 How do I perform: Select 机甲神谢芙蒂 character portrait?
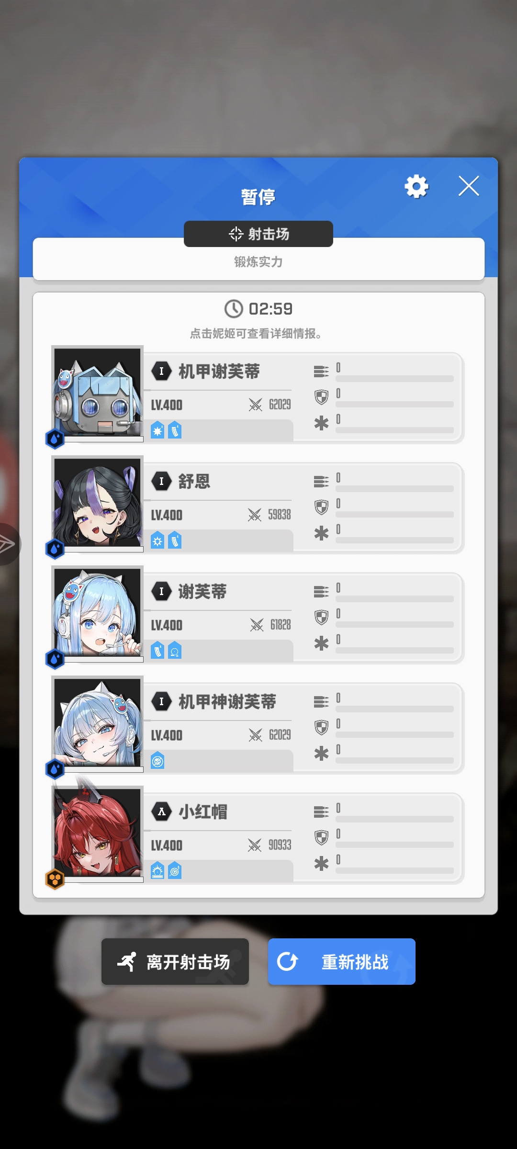coord(98,723)
